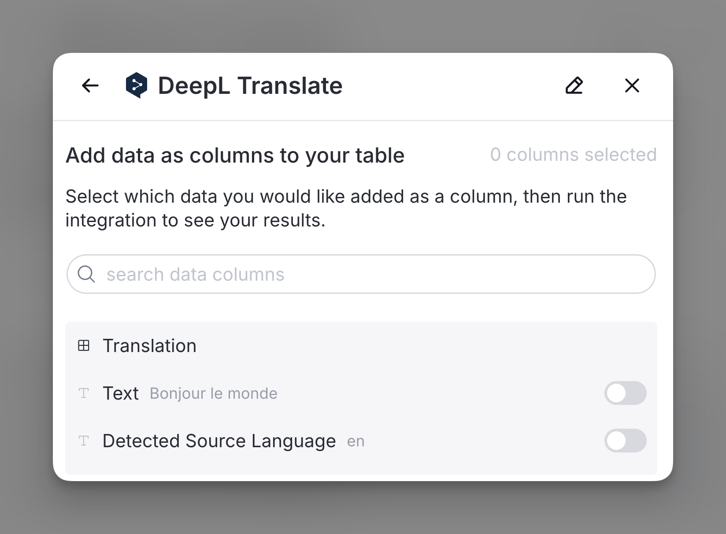Click the DeepL logo icon
This screenshot has width=726, height=534.
[x=137, y=85]
